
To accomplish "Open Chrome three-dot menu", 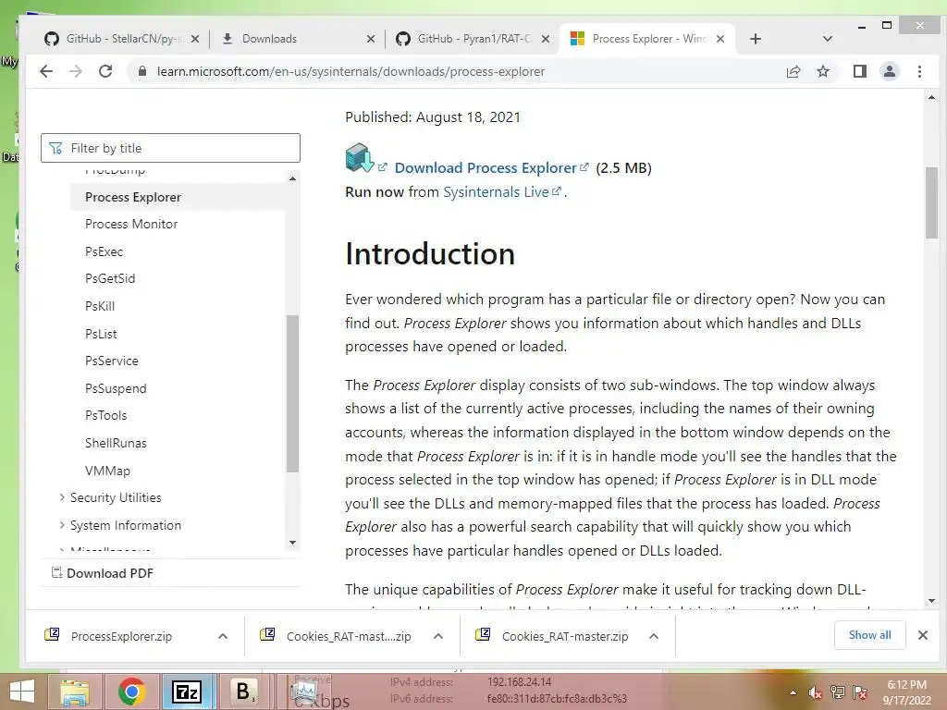I will 919,71.
